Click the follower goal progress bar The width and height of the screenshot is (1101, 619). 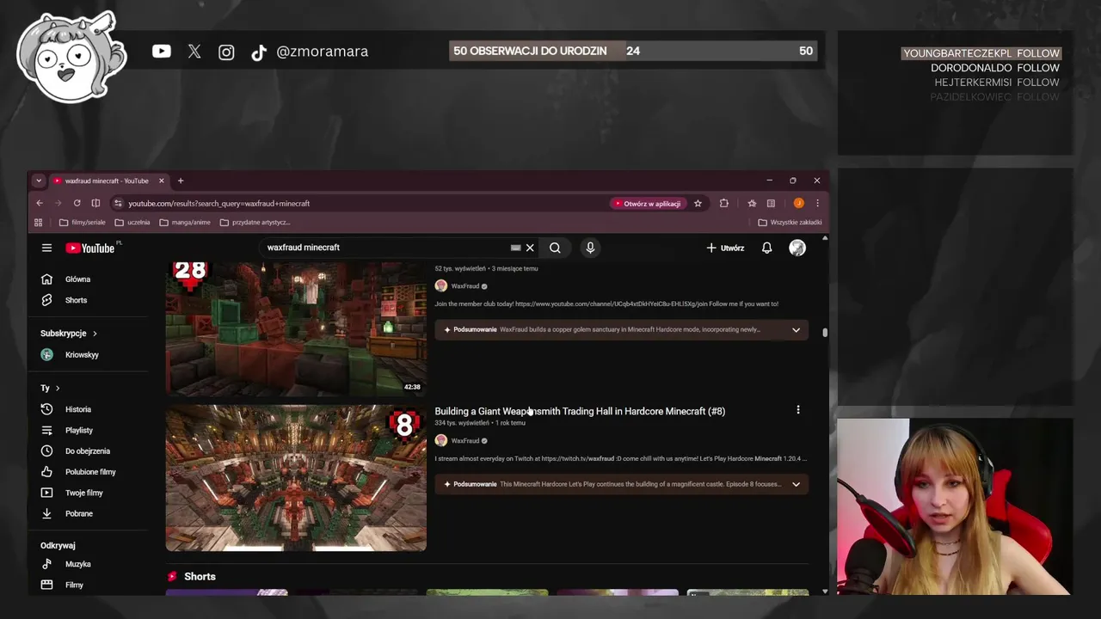(x=632, y=51)
